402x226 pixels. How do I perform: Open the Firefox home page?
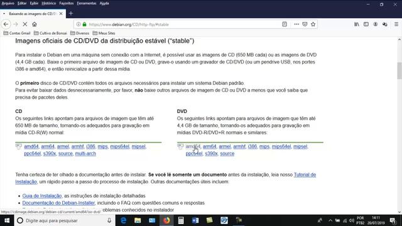tap(35, 24)
